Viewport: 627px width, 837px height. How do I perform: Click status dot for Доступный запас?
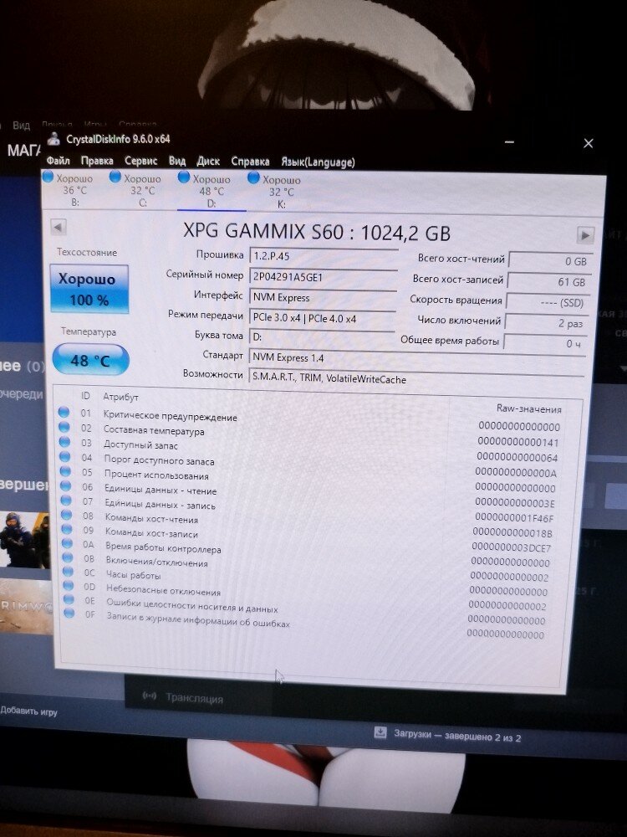65,442
